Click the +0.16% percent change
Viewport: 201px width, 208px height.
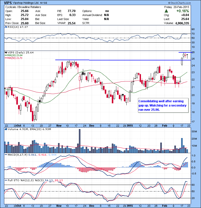pyautogui.click(x=183, y=11)
